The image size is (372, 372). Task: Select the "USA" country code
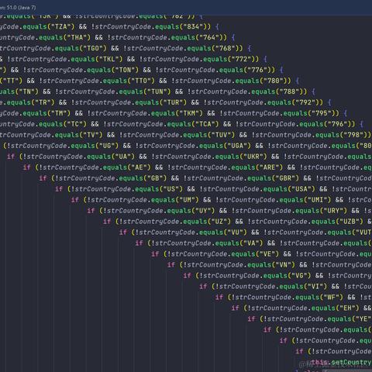301,189
